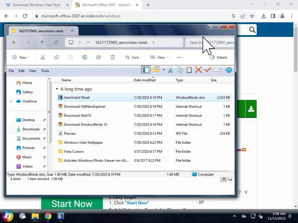Open the View dropdown in command bar
This screenshot has width=298, height=223.
point(159,57)
